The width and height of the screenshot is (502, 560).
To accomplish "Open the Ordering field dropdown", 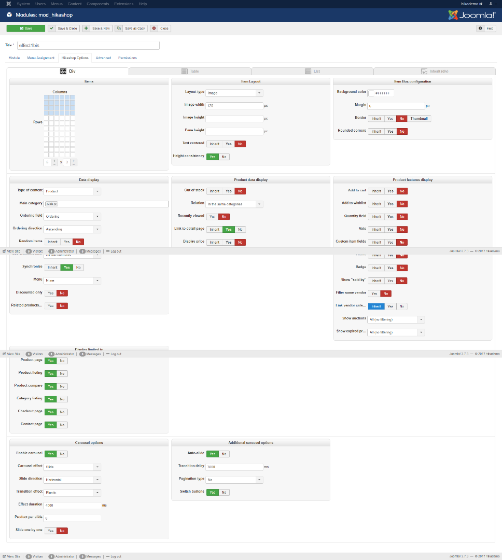I will [73, 216].
